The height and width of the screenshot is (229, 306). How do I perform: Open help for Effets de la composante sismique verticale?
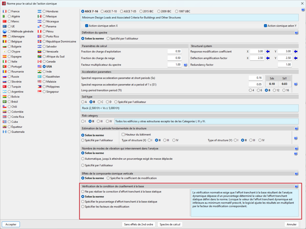(296, 173)
